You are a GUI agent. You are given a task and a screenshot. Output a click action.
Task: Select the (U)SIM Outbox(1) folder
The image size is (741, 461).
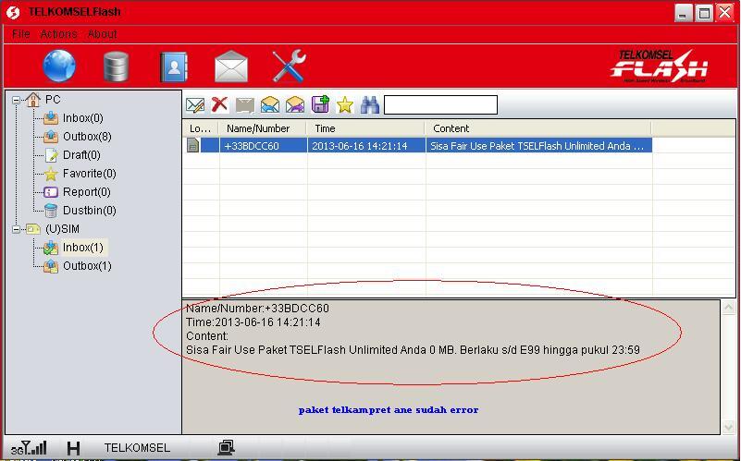pos(87,266)
